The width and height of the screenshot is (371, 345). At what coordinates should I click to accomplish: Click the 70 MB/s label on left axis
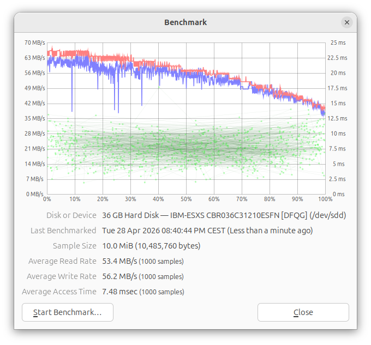(x=34, y=43)
